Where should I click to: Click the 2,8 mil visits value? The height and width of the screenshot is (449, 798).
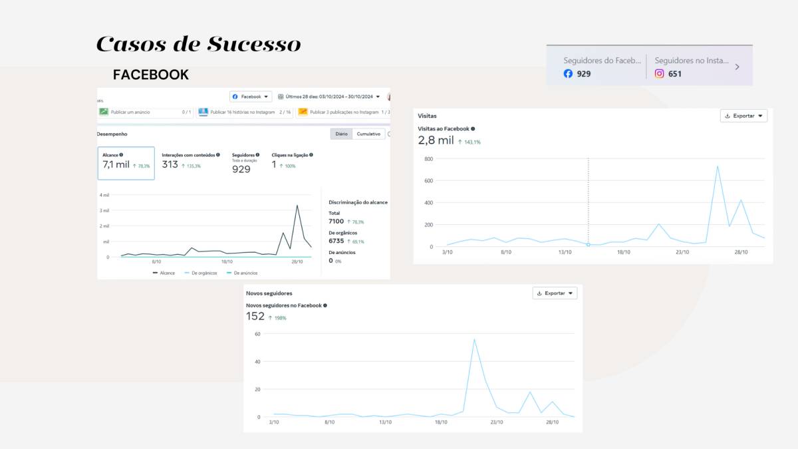click(x=436, y=140)
